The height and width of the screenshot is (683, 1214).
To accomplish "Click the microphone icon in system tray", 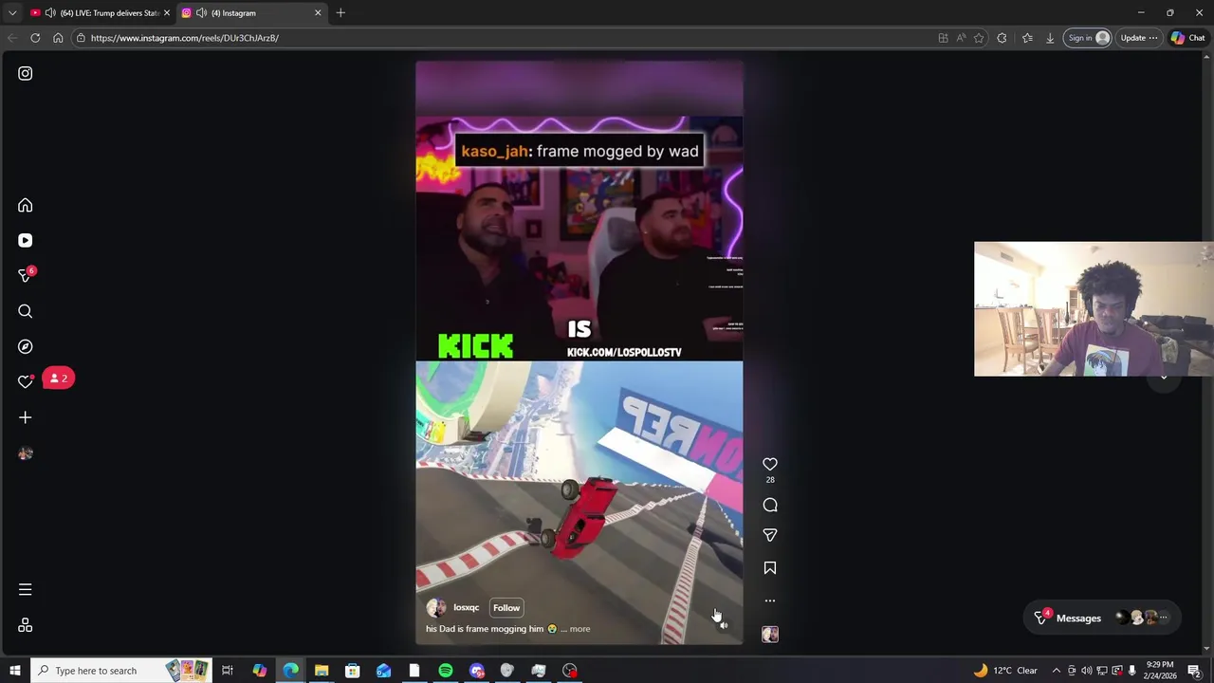I will coord(1131,671).
